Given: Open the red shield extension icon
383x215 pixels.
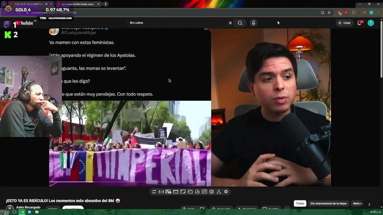Looking at the screenshot, I should [339, 13].
